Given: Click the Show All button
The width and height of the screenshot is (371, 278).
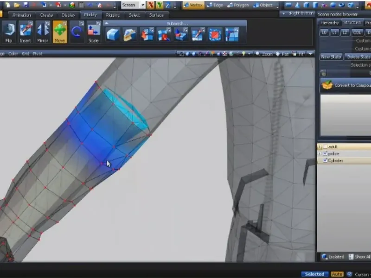Looking at the screenshot, I should 359,257.
